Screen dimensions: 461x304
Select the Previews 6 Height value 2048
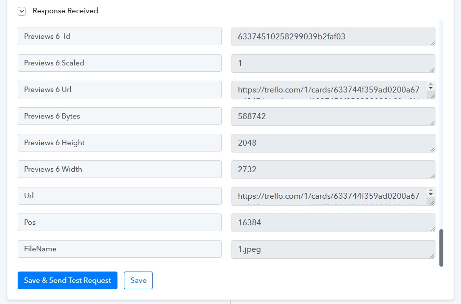click(x=333, y=143)
